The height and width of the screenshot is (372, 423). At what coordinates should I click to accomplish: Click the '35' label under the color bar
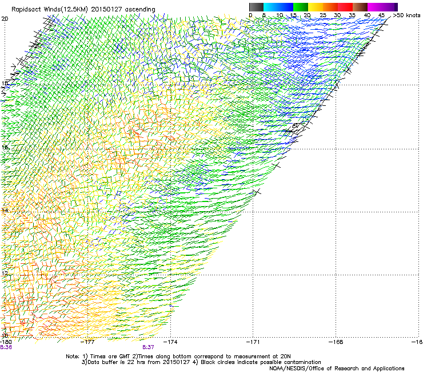352,15
